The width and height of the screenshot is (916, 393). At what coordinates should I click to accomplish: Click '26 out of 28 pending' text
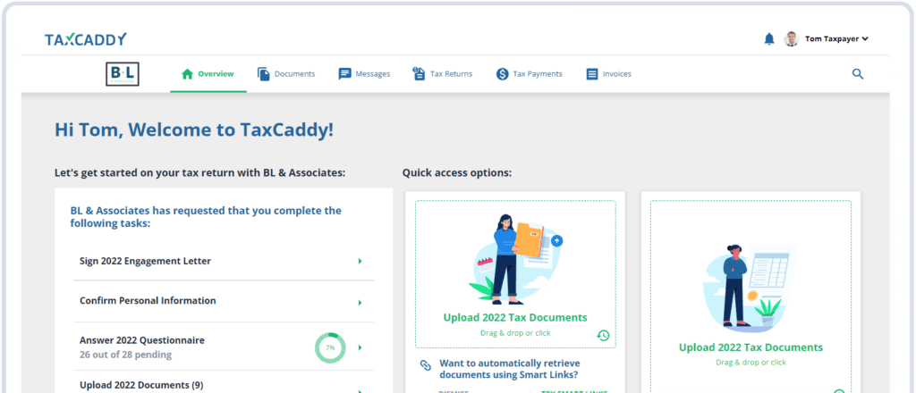point(125,355)
